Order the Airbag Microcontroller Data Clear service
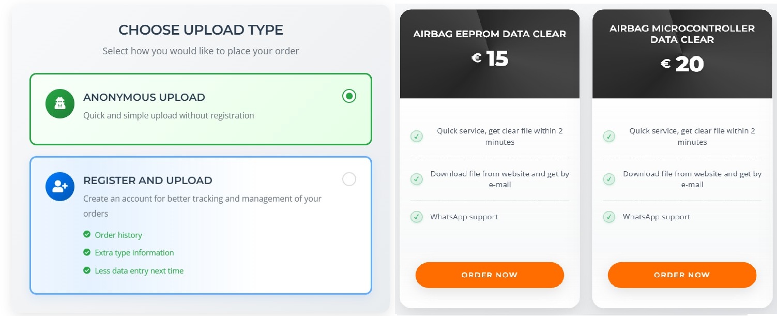Viewport: 777px width, 316px height. [x=682, y=275]
